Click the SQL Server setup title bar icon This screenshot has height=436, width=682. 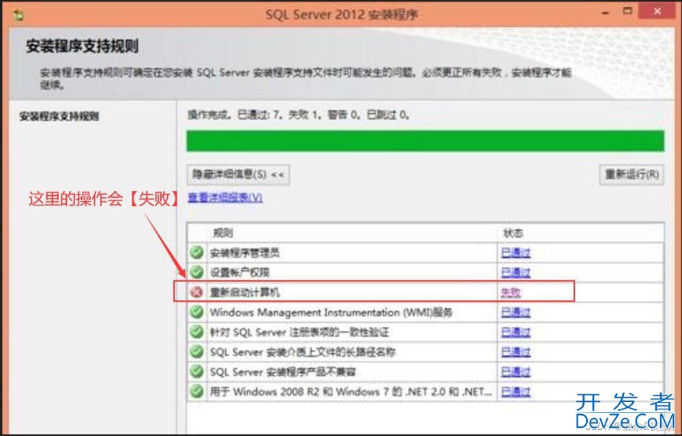point(18,15)
